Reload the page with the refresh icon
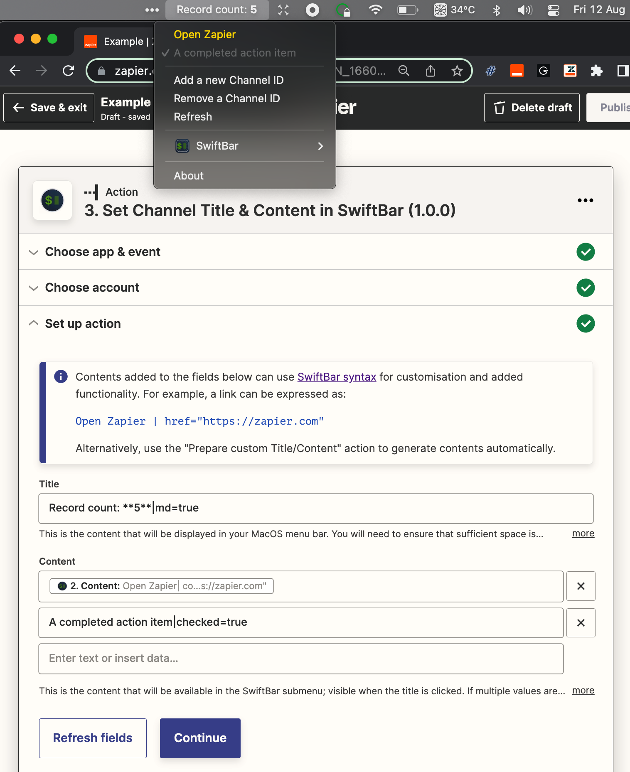This screenshot has height=772, width=630. pyautogui.click(x=68, y=71)
